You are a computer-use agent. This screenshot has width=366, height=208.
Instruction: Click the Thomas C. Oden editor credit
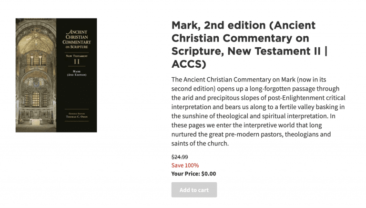click(77, 116)
